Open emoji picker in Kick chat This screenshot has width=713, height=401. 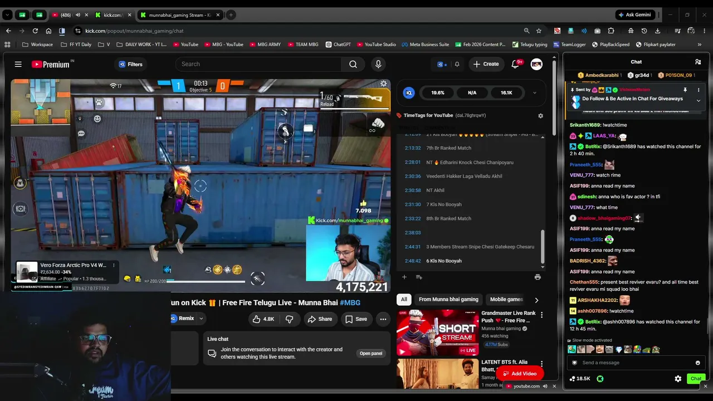(697, 363)
